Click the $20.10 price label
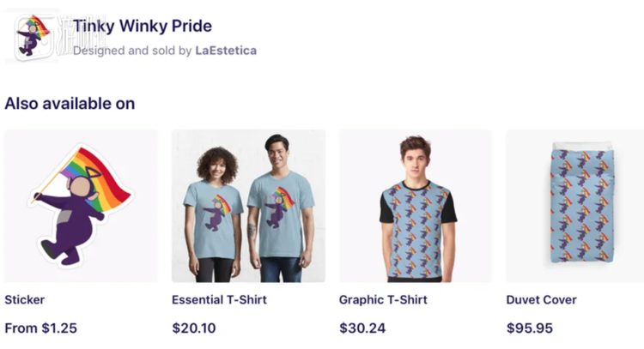Screen dimensions: 644x349 tap(194, 328)
